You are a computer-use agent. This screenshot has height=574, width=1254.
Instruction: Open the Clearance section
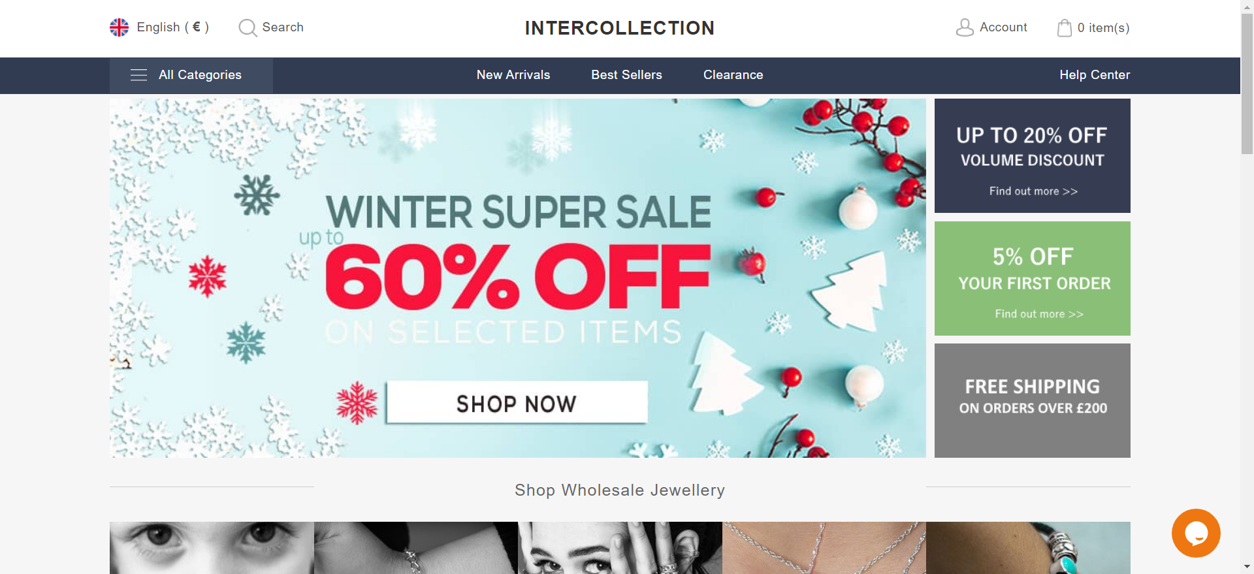[x=733, y=75]
